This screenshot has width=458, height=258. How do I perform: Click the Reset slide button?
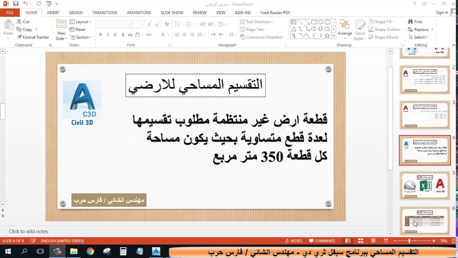point(78,29)
